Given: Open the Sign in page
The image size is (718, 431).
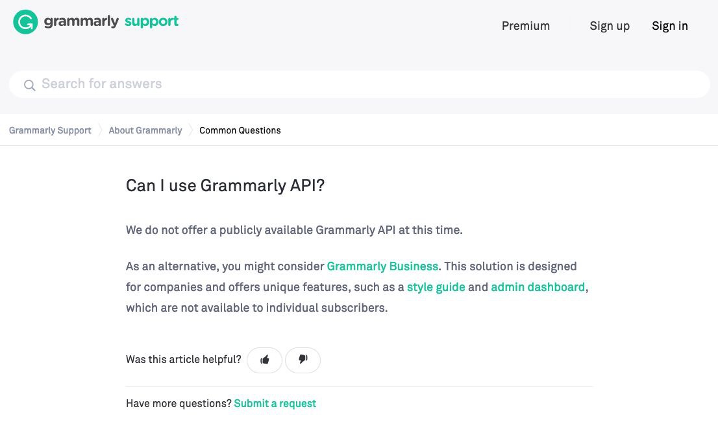Looking at the screenshot, I should tap(669, 26).
